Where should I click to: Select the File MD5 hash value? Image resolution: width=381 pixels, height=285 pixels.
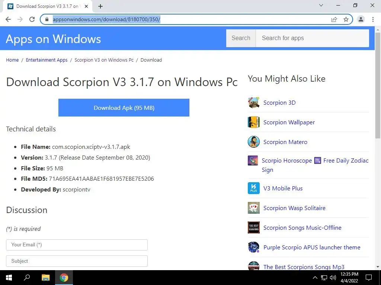click(101, 178)
